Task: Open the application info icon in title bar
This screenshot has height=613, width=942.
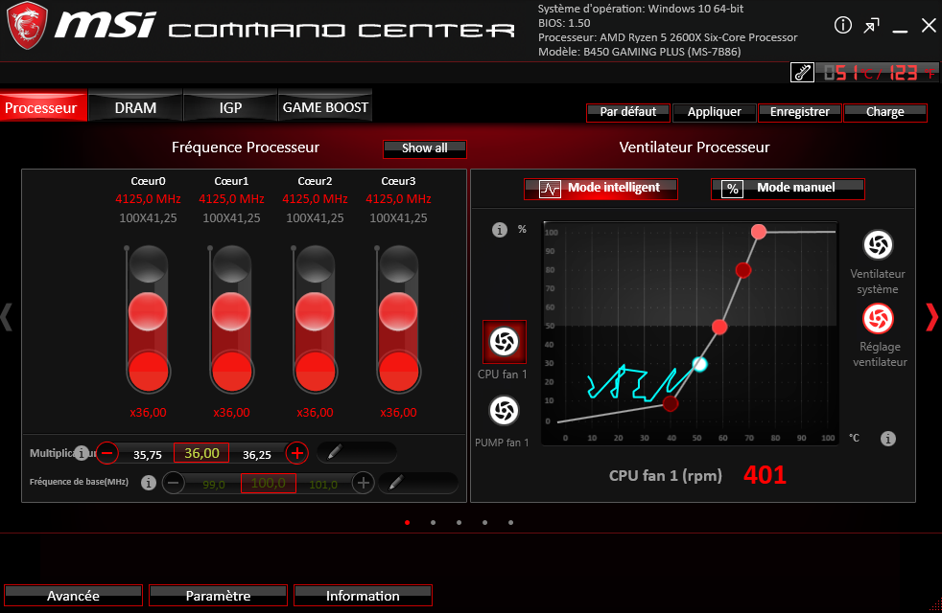Action: [x=843, y=25]
